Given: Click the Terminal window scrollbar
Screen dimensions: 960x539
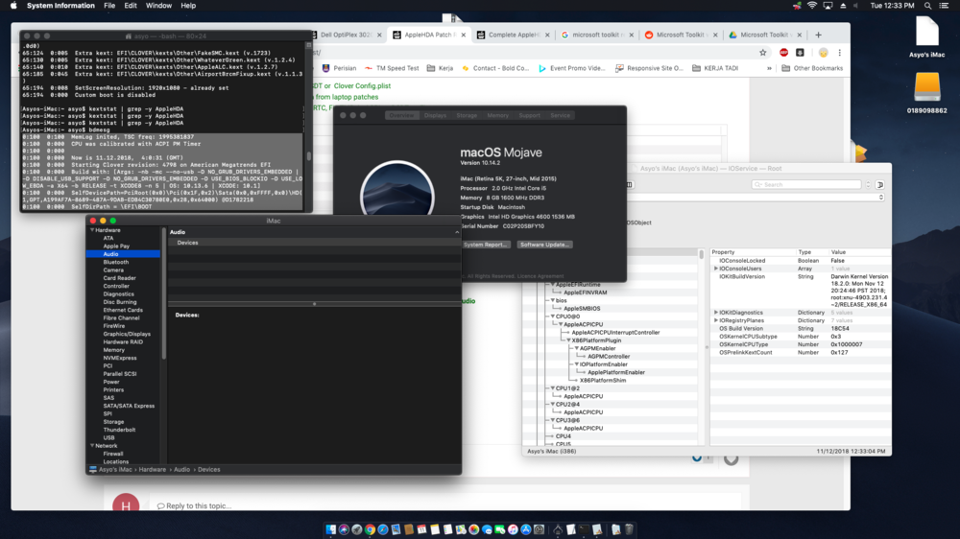Looking at the screenshot, I should click(x=308, y=156).
